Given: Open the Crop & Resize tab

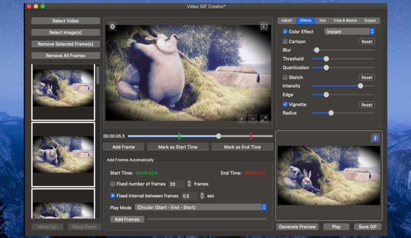Looking at the screenshot, I should tap(345, 21).
